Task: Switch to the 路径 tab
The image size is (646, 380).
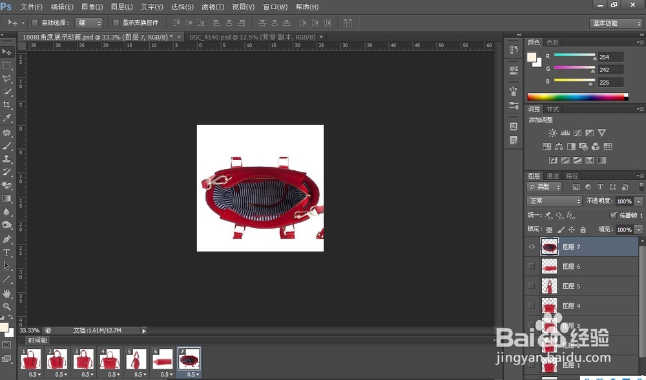Action: 572,176
